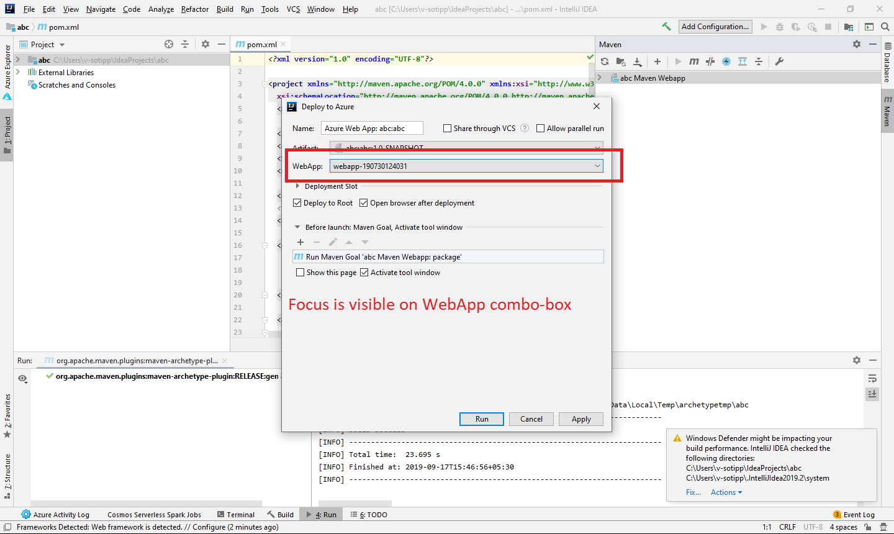Execute Maven goal using the 'm' icon
This screenshot has width=894, height=534.
coord(693,61)
